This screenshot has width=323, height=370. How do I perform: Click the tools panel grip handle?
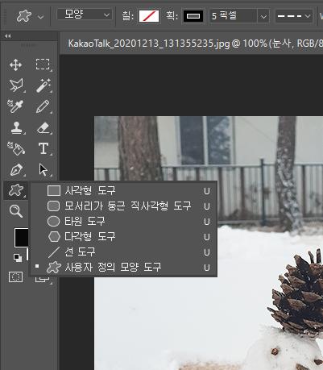pos(28,45)
